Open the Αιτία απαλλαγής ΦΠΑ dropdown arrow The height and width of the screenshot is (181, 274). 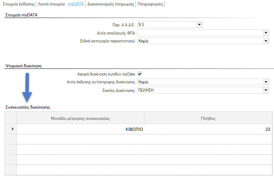click(x=266, y=33)
